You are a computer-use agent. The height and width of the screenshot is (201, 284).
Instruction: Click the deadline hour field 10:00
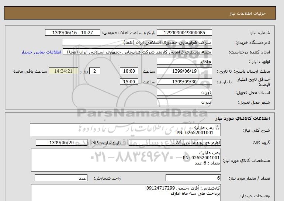coord(129,71)
